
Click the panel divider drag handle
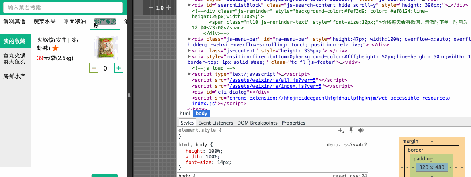[x=129, y=95]
